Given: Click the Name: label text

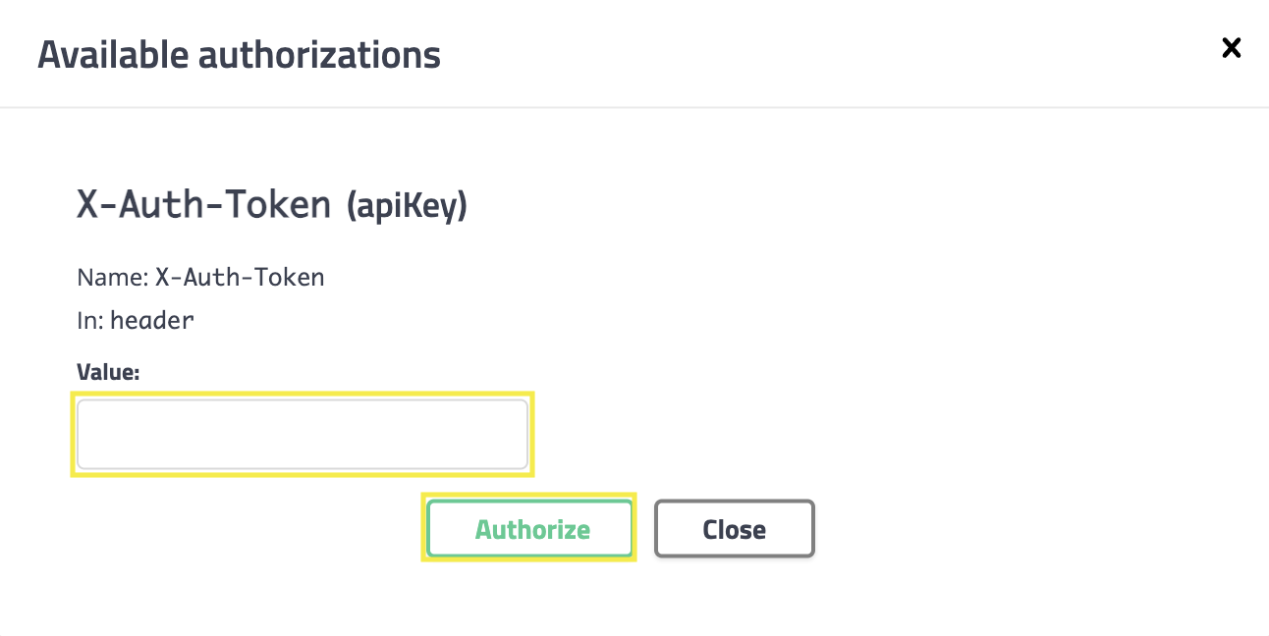Looking at the screenshot, I should pos(113,278).
